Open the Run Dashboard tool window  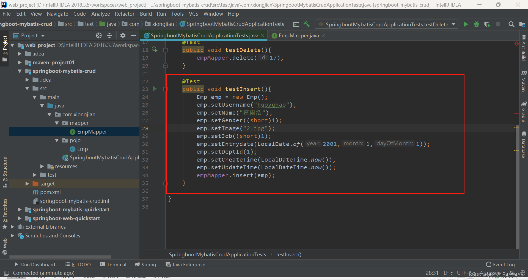[x=35, y=264]
